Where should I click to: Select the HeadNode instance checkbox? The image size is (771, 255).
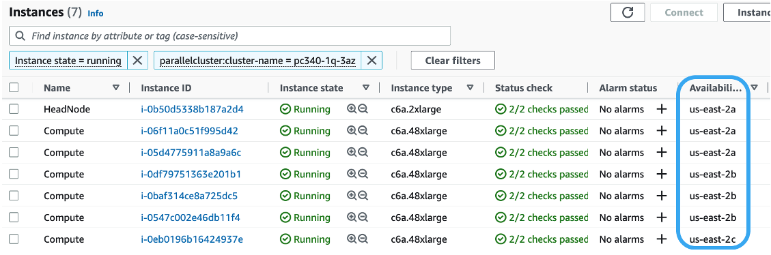[14, 109]
